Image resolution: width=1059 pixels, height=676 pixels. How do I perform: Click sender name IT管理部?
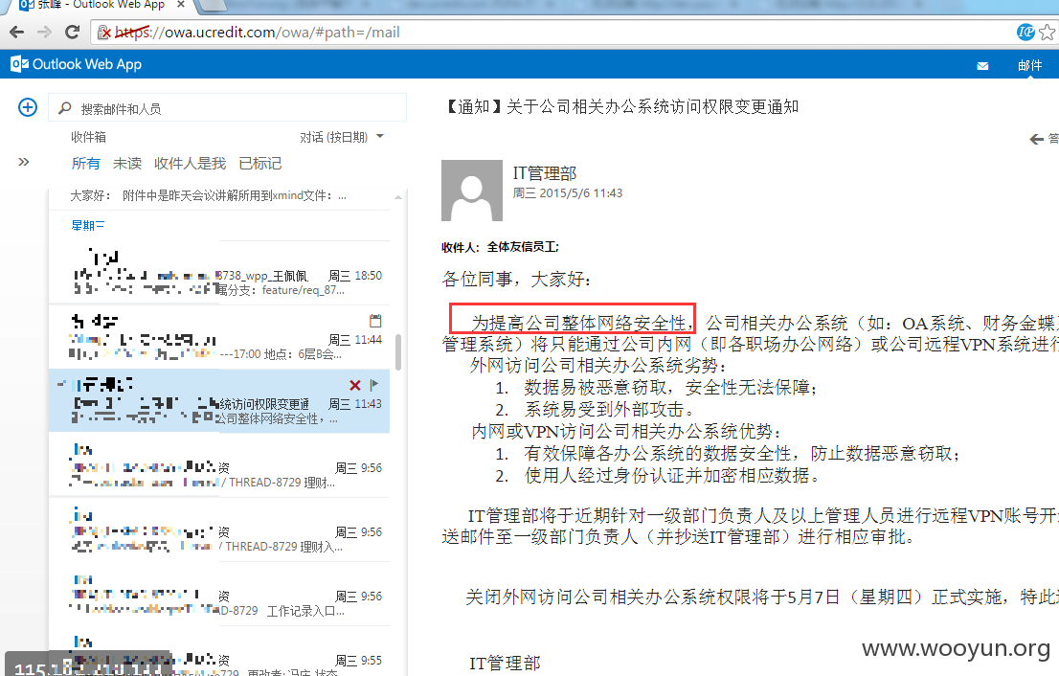pos(545,173)
